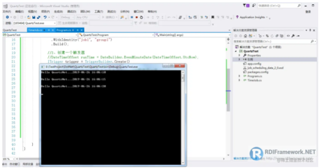Click the Open File folder icon
This screenshot has width=322, height=168.
29,17
